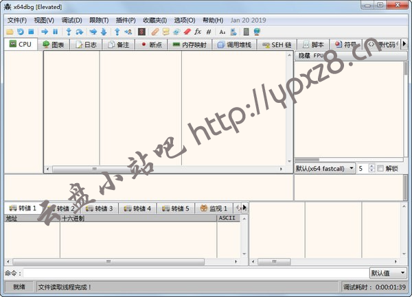Click the globe Check for Updates icon
This screenshot has width=412, height=297.
[257, 32]
